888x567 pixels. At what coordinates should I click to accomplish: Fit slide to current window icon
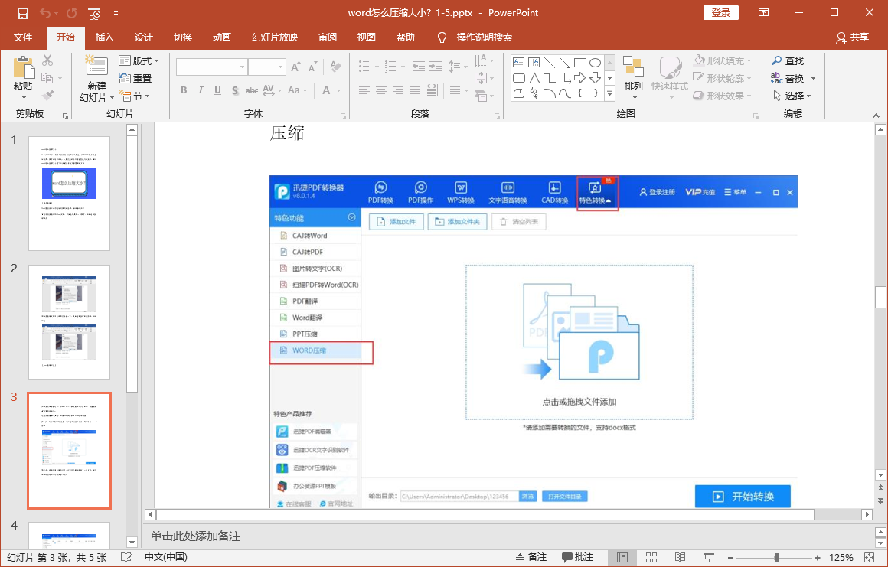[870, 557]
